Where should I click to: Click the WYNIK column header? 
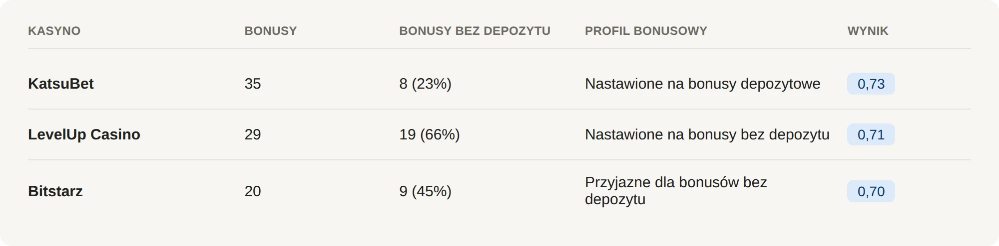tap(868, 31)
